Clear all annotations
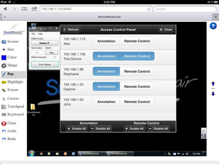219x164 pixels. (9, 123)
